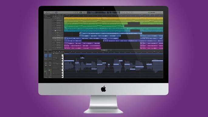Select the drum machine track icon
The width and height of the screenshot is (208, 117).
pos(56,31)
